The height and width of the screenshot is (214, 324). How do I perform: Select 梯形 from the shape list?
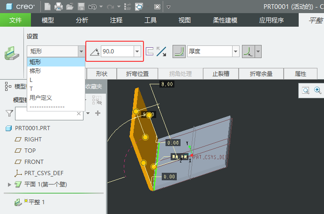(x=56, y=71)
